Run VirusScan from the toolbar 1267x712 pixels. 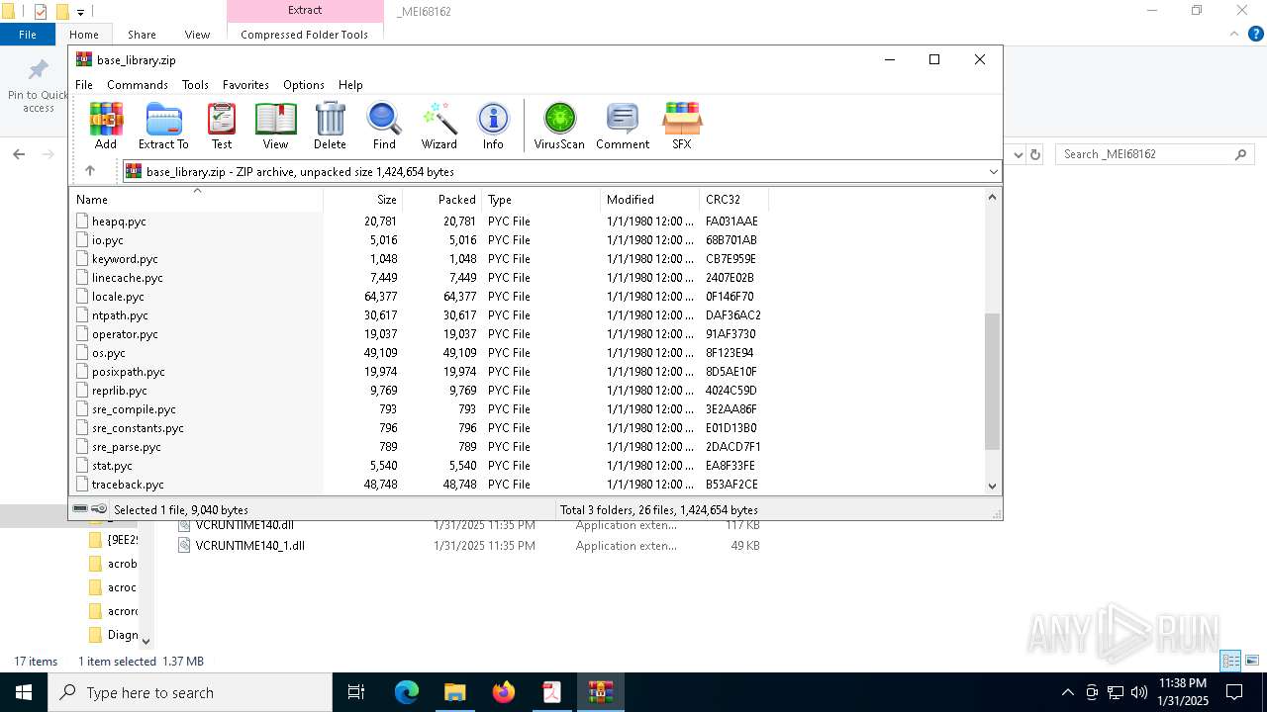[x=559, y=126]
